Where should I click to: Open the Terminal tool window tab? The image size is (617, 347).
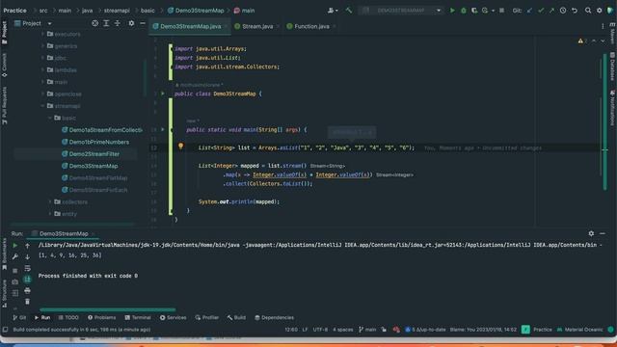click(138, 317)
